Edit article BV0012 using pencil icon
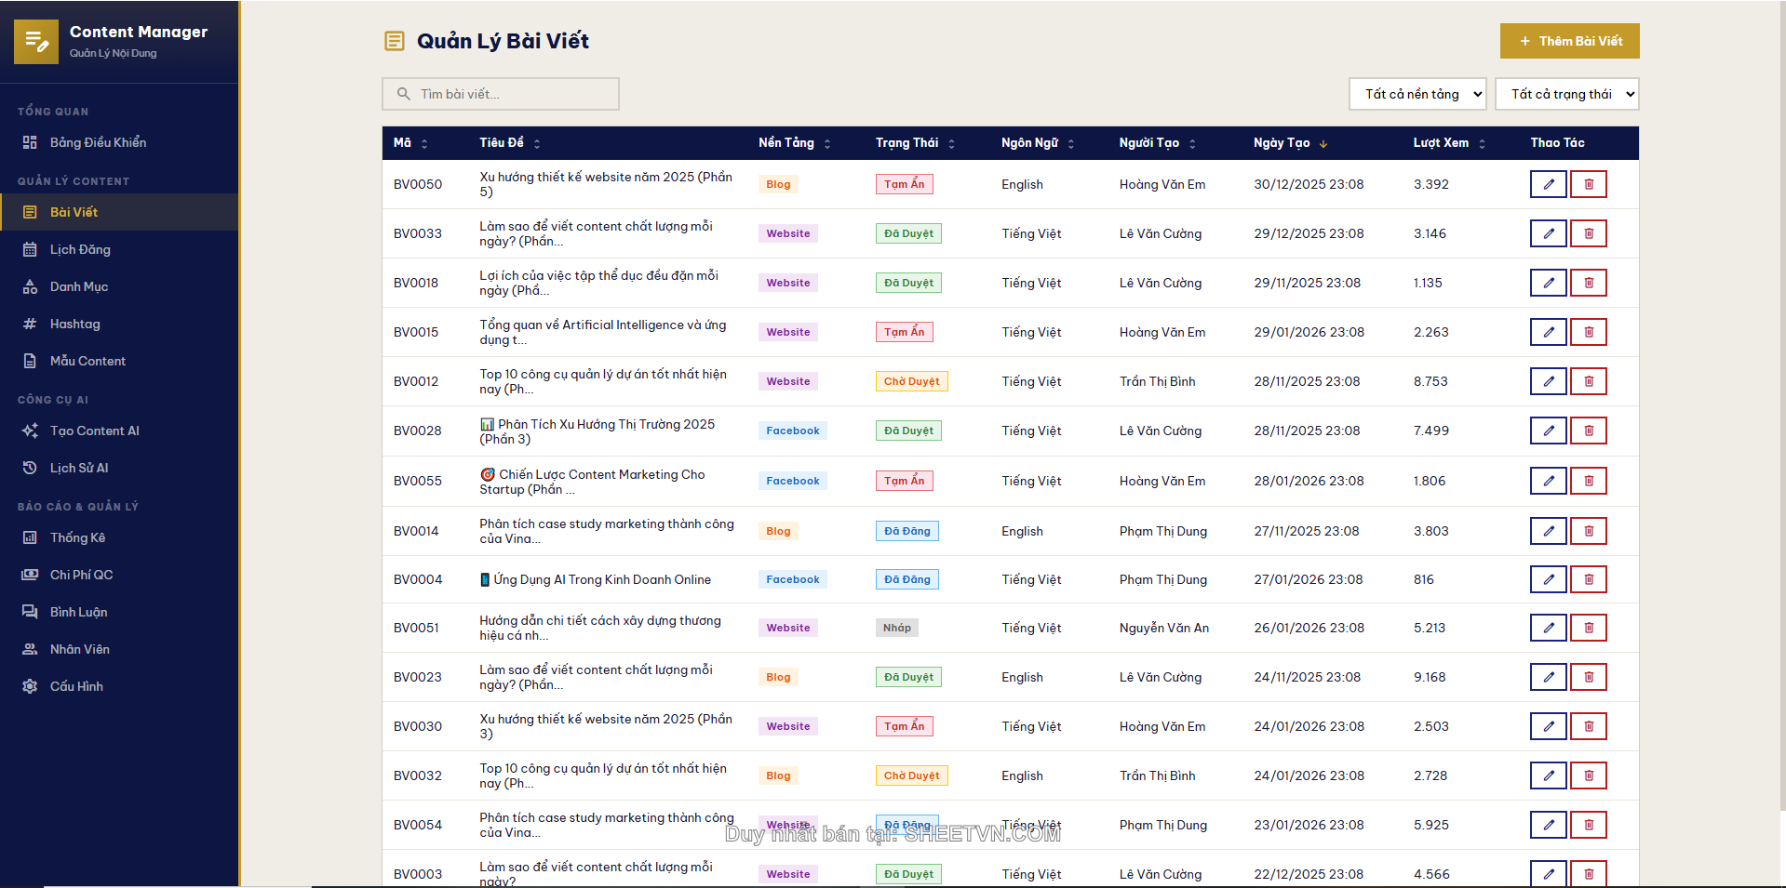 tap(1548, 381)
